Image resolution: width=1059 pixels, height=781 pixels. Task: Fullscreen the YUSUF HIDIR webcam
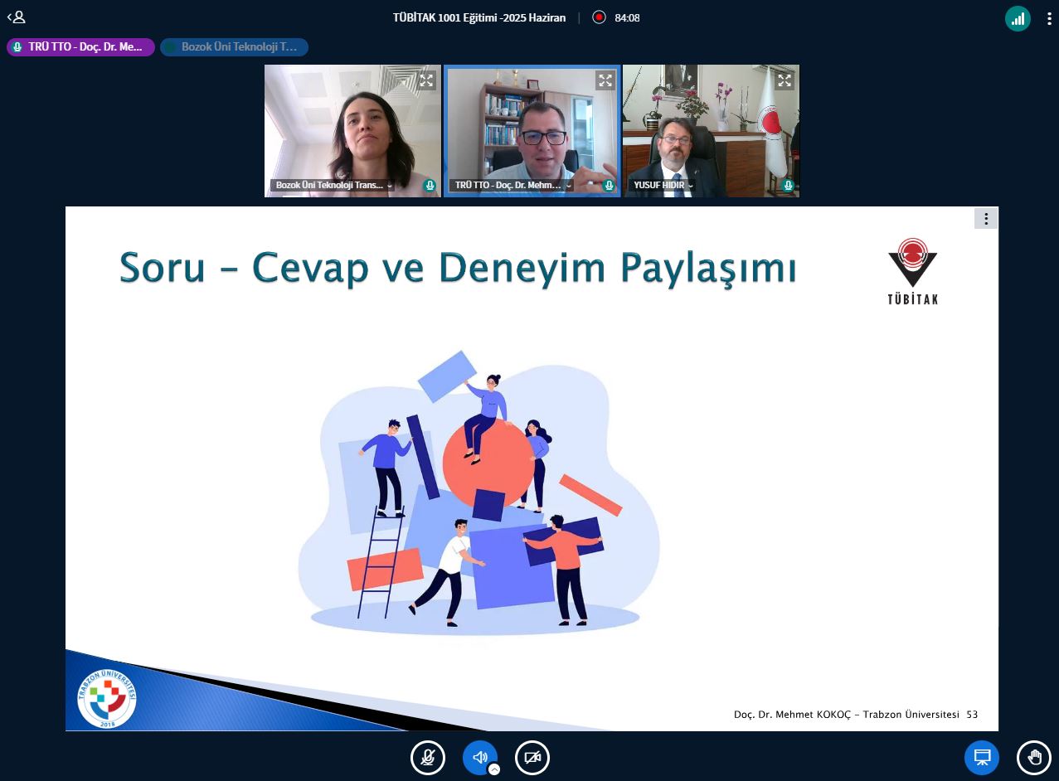[x=785, y=80]
